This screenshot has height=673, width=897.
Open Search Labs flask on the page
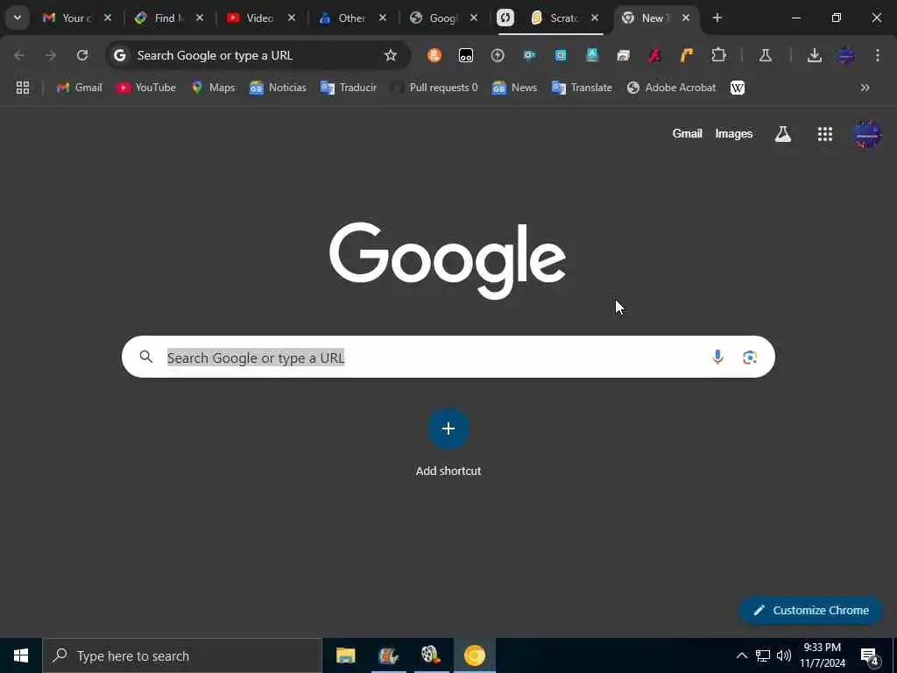[782, 134]
